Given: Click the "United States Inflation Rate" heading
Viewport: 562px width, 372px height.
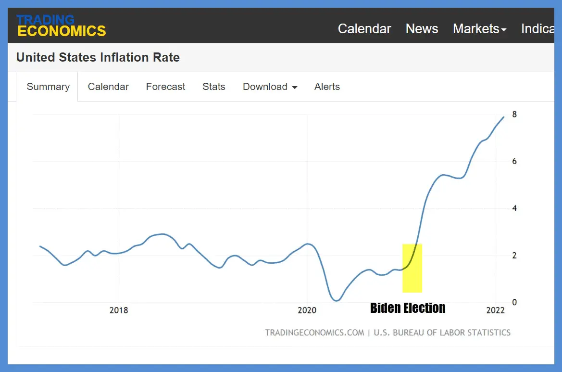Looking at the screenshot, I should click(x=98, y=57).
